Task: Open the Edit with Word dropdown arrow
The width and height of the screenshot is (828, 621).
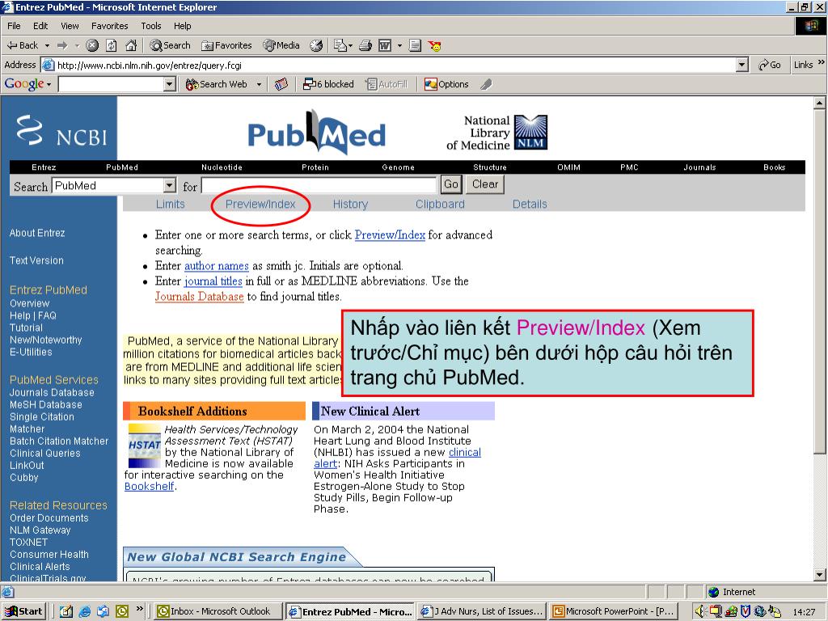Action: 399,46
